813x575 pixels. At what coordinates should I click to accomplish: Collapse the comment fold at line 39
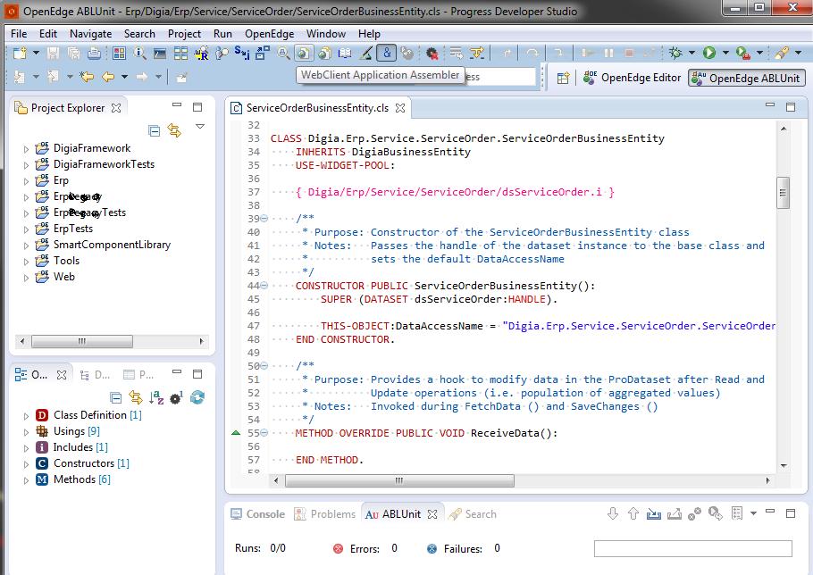pos(264,219)
